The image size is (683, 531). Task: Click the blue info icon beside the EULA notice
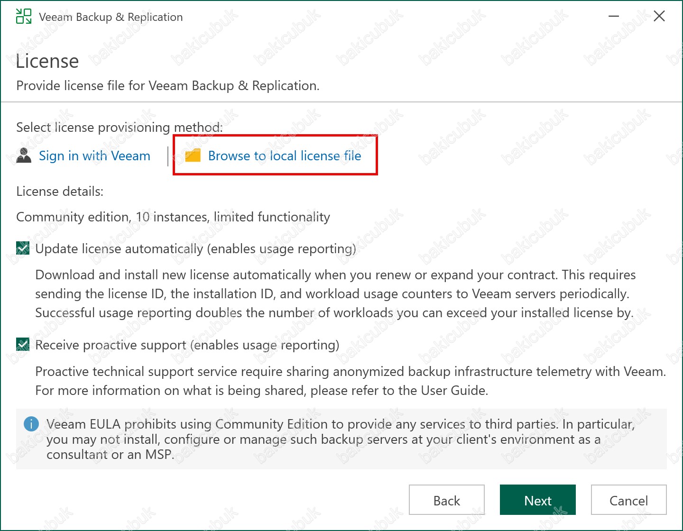[31, 424]
